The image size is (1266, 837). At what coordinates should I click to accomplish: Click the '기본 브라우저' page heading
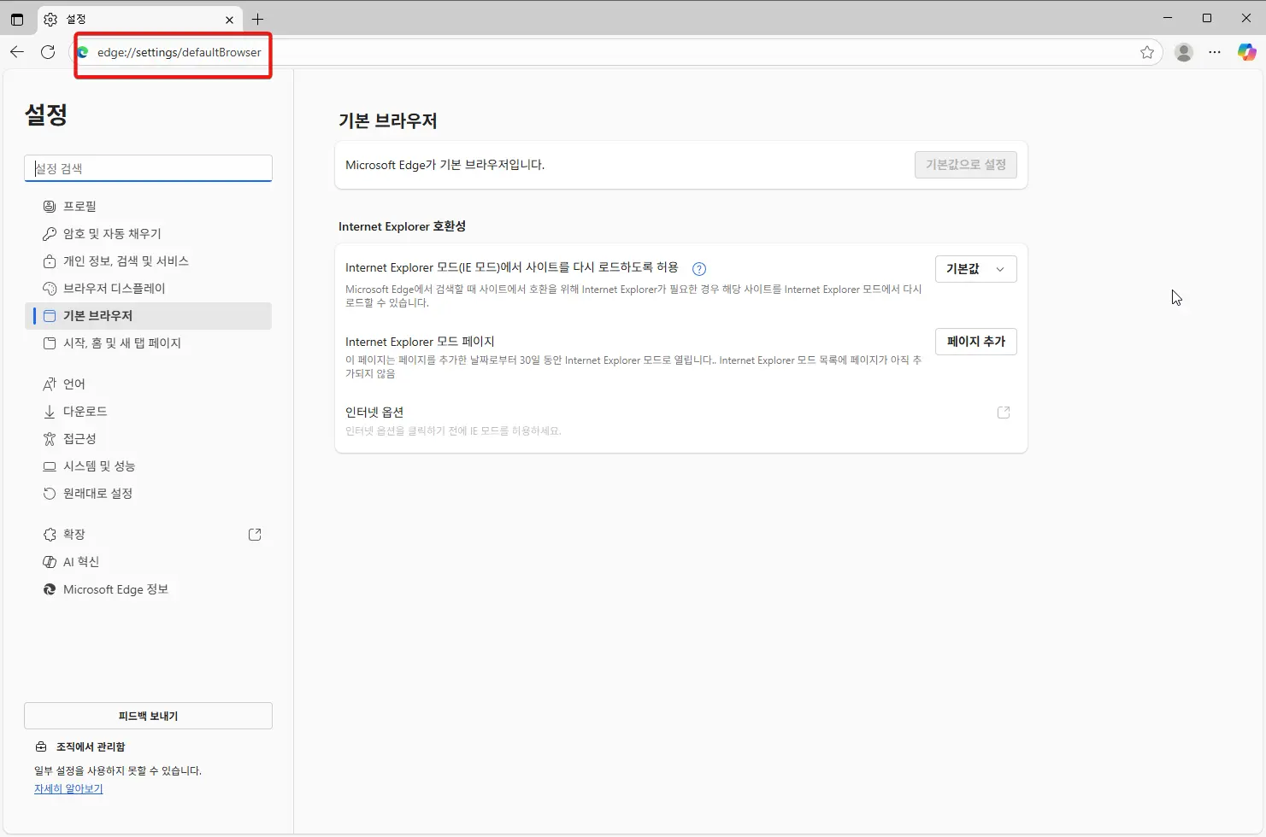click(x=387, y=120)
